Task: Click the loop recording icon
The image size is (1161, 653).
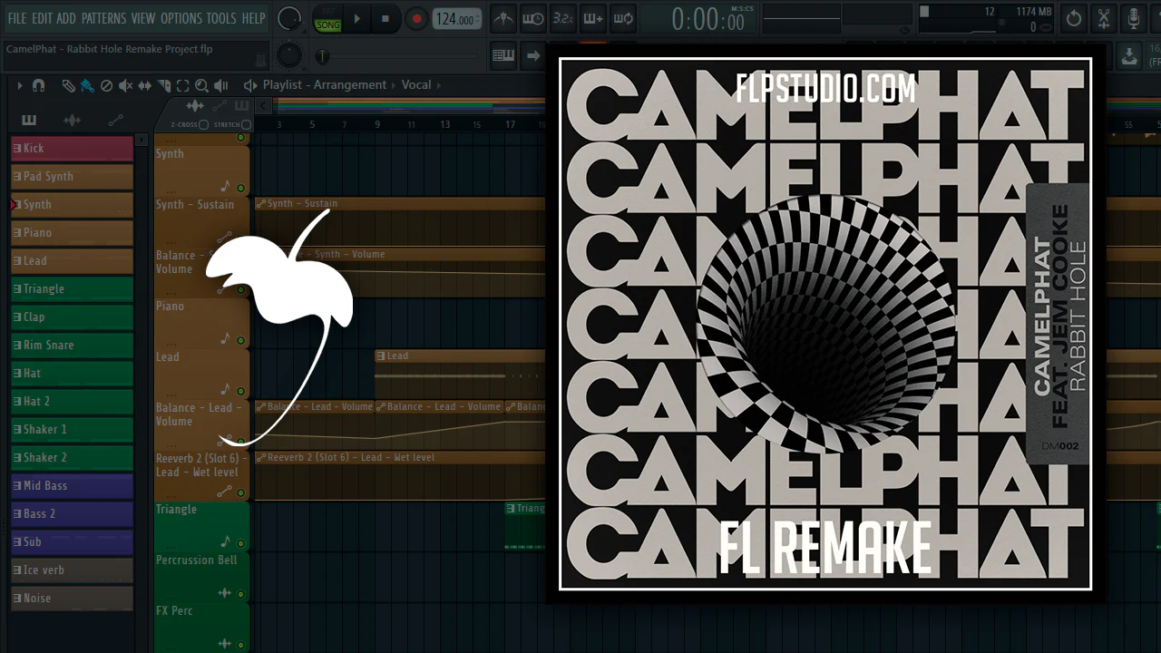Action: (623, 18)
